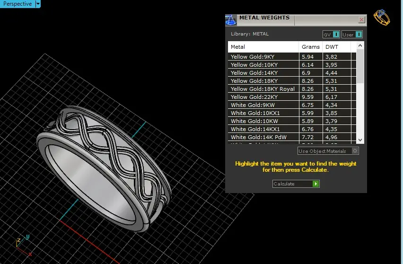Click the Metal Weights scale icon

231,20
